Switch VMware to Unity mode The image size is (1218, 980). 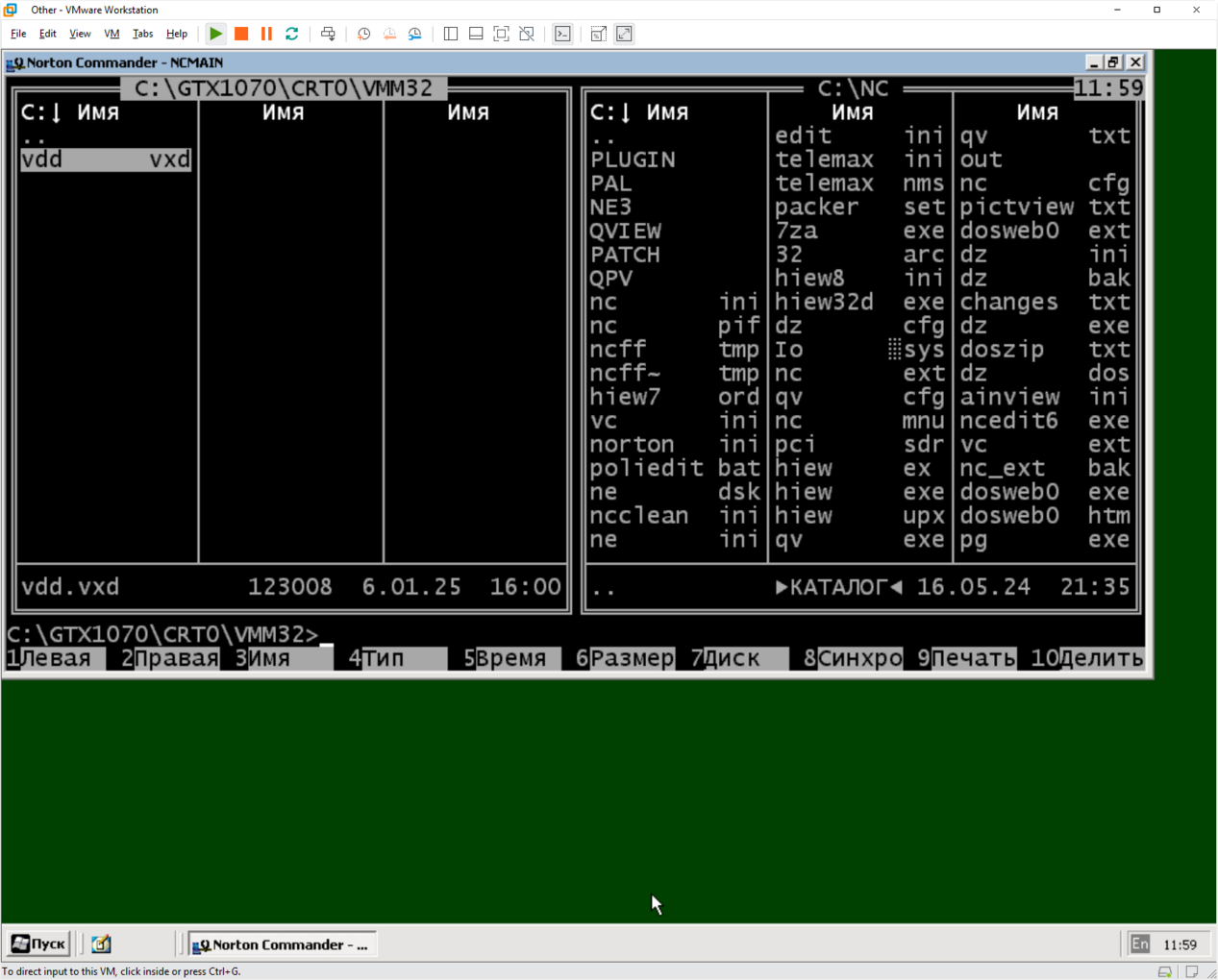(x=527, y=34)
